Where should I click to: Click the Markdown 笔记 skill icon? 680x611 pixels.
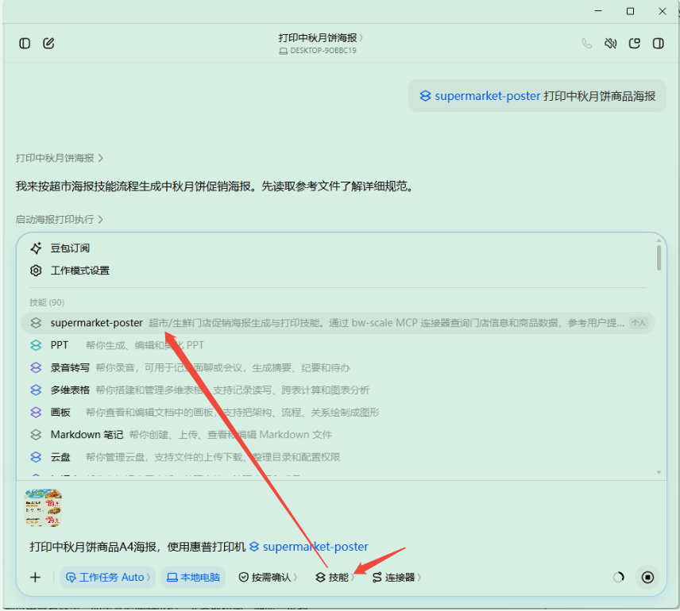(x=36, y=435)
